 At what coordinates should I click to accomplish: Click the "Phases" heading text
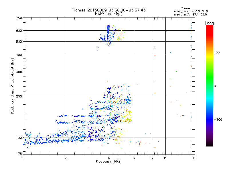pos(185,8)
